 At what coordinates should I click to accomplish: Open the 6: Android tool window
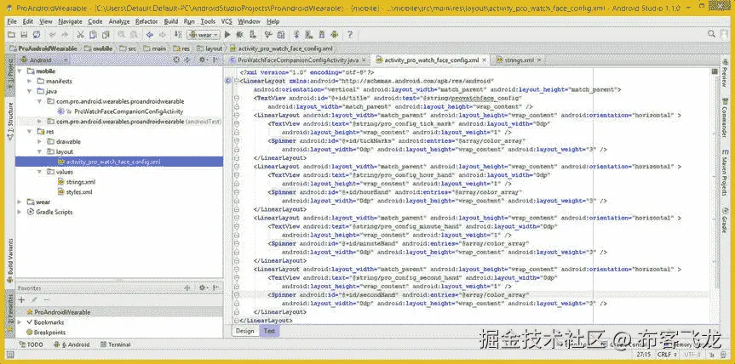[x=72, y=344]
